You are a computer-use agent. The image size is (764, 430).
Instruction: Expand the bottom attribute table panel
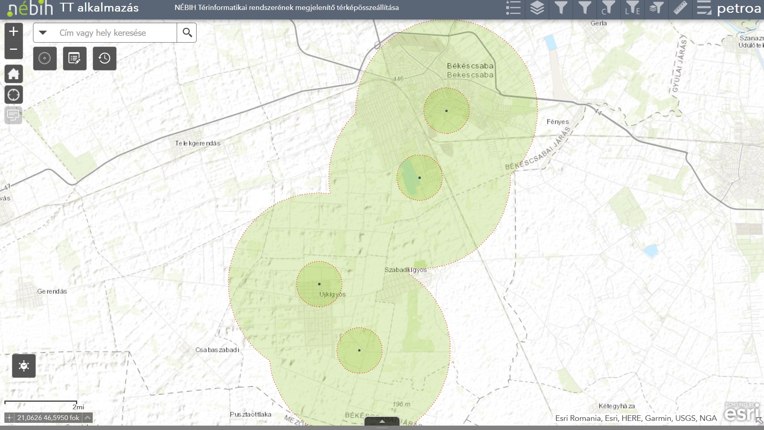tap(382, 421)
